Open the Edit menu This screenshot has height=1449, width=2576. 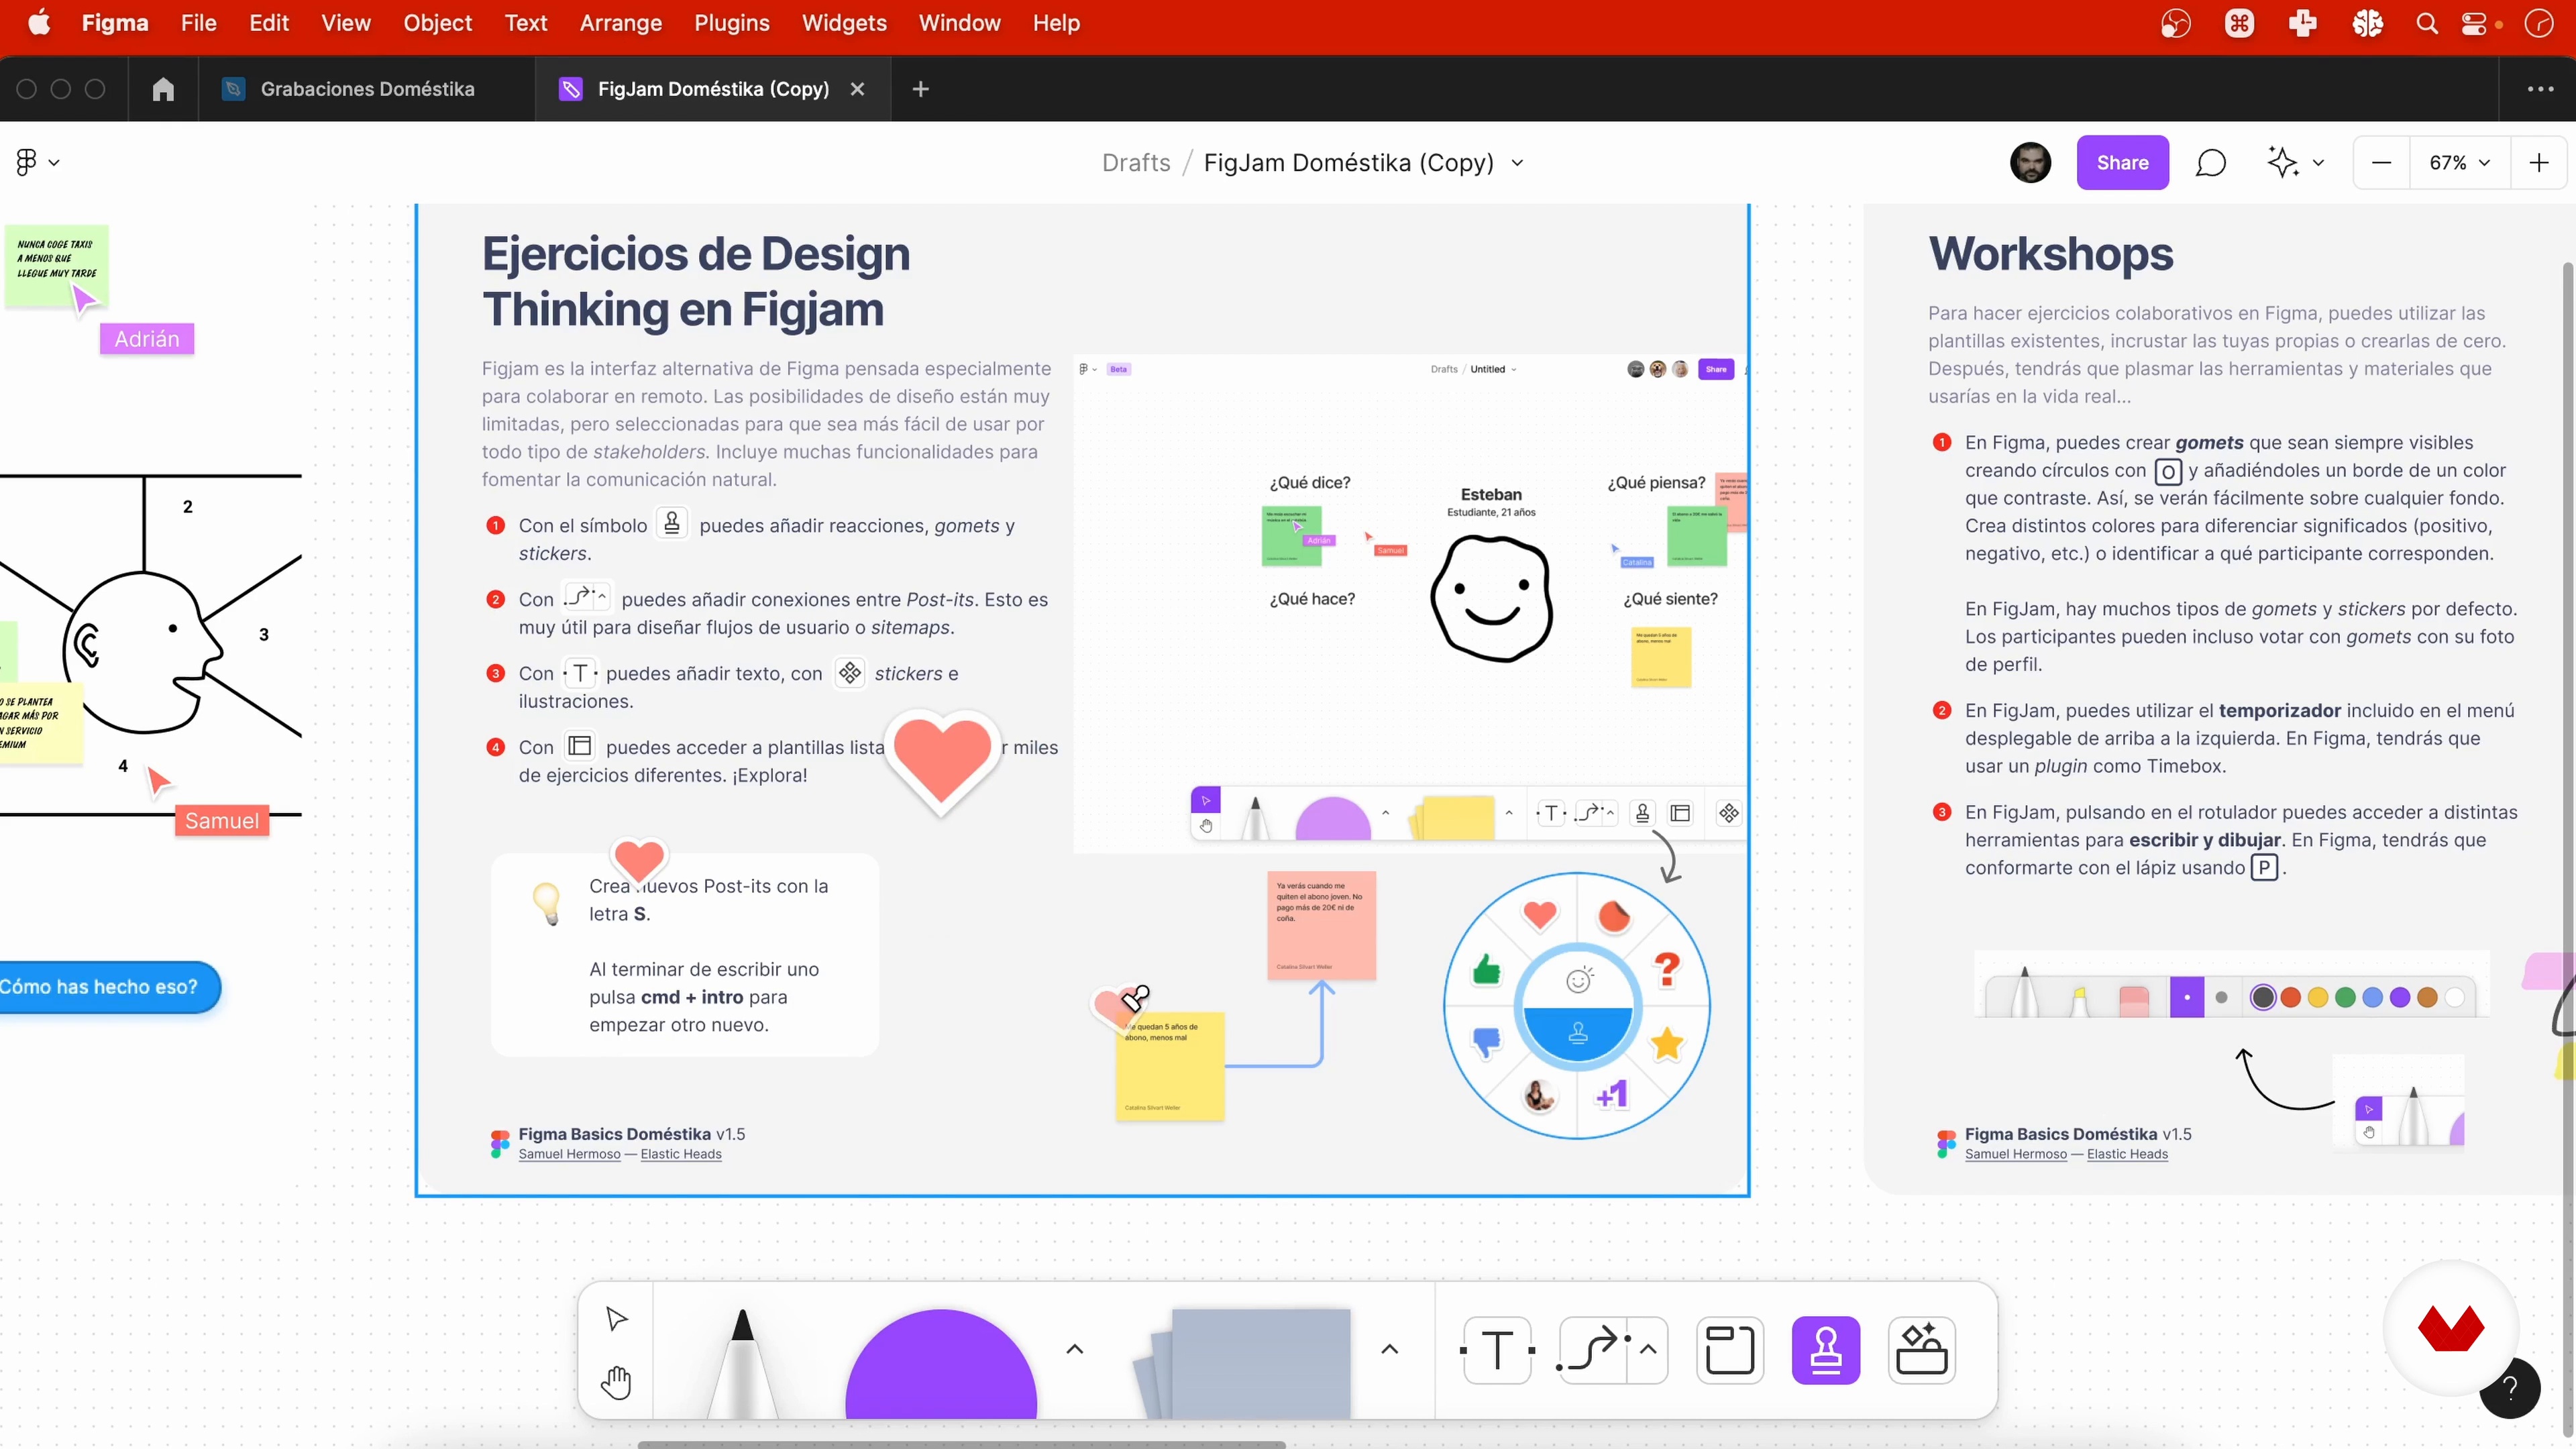pyautogui.click(x=269, y=23)
